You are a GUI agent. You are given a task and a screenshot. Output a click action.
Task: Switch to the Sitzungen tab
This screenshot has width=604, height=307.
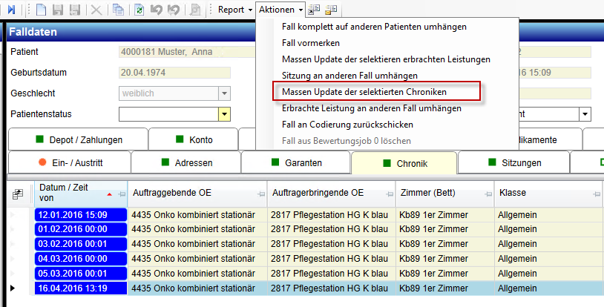pos(514,162)
